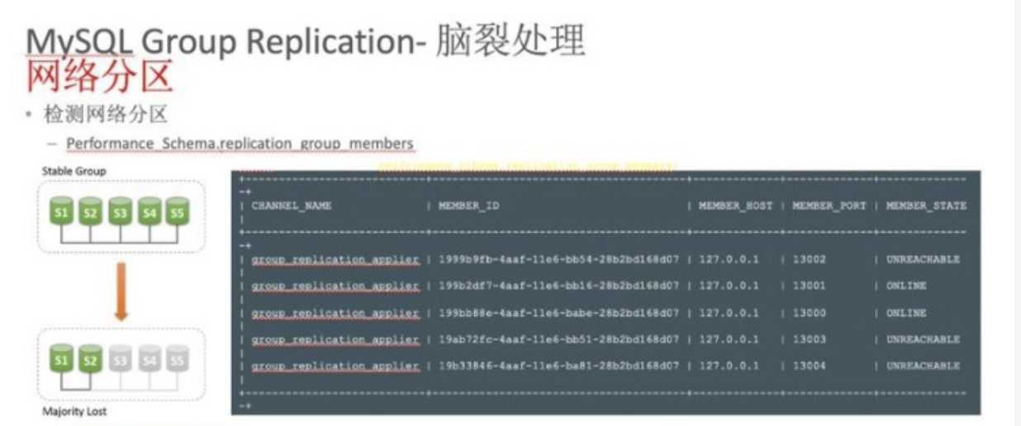Click group_replication_applier in port 13000 row

coord(335,313)
